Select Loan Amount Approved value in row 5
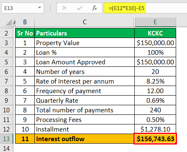This screenshot has width=187, height=152. 155,62
